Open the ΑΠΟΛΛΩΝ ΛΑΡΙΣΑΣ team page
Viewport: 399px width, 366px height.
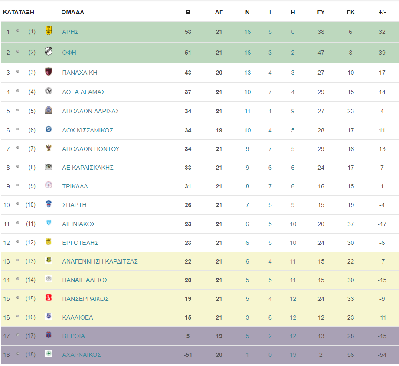coord(91,111)
